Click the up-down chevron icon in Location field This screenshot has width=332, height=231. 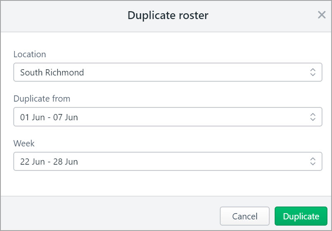pyautogui.click(x=313, y=72)
